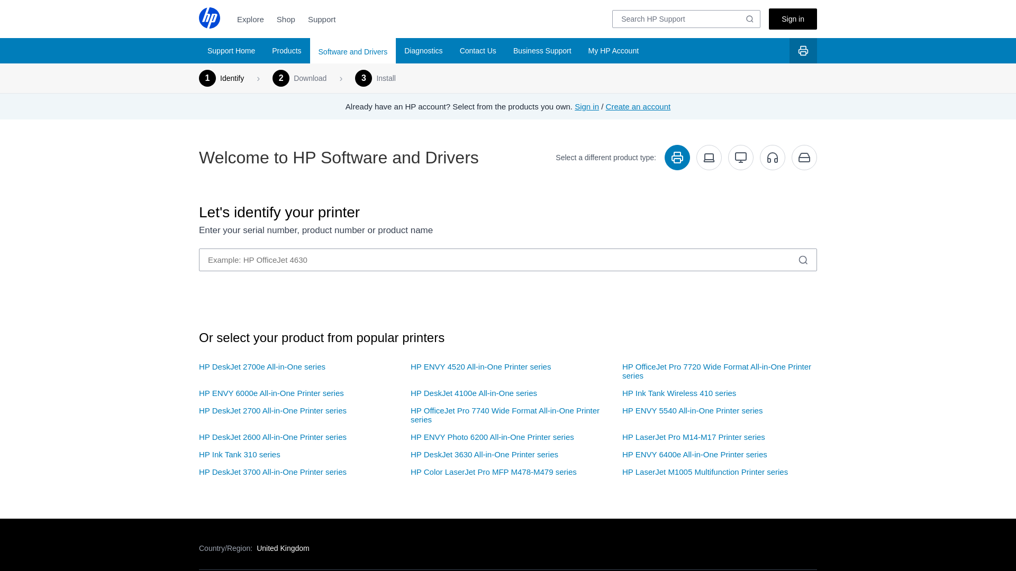Click the Identify step label
Screen dimensions: 1016x571
point(232,78)
